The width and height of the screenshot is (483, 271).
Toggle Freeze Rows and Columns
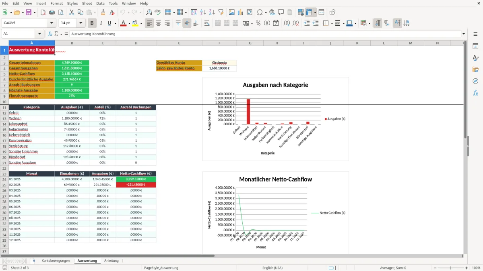pos(309,12)
